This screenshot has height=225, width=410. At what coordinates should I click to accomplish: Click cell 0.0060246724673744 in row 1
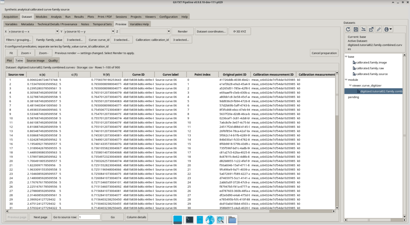[x=42, y=80]
